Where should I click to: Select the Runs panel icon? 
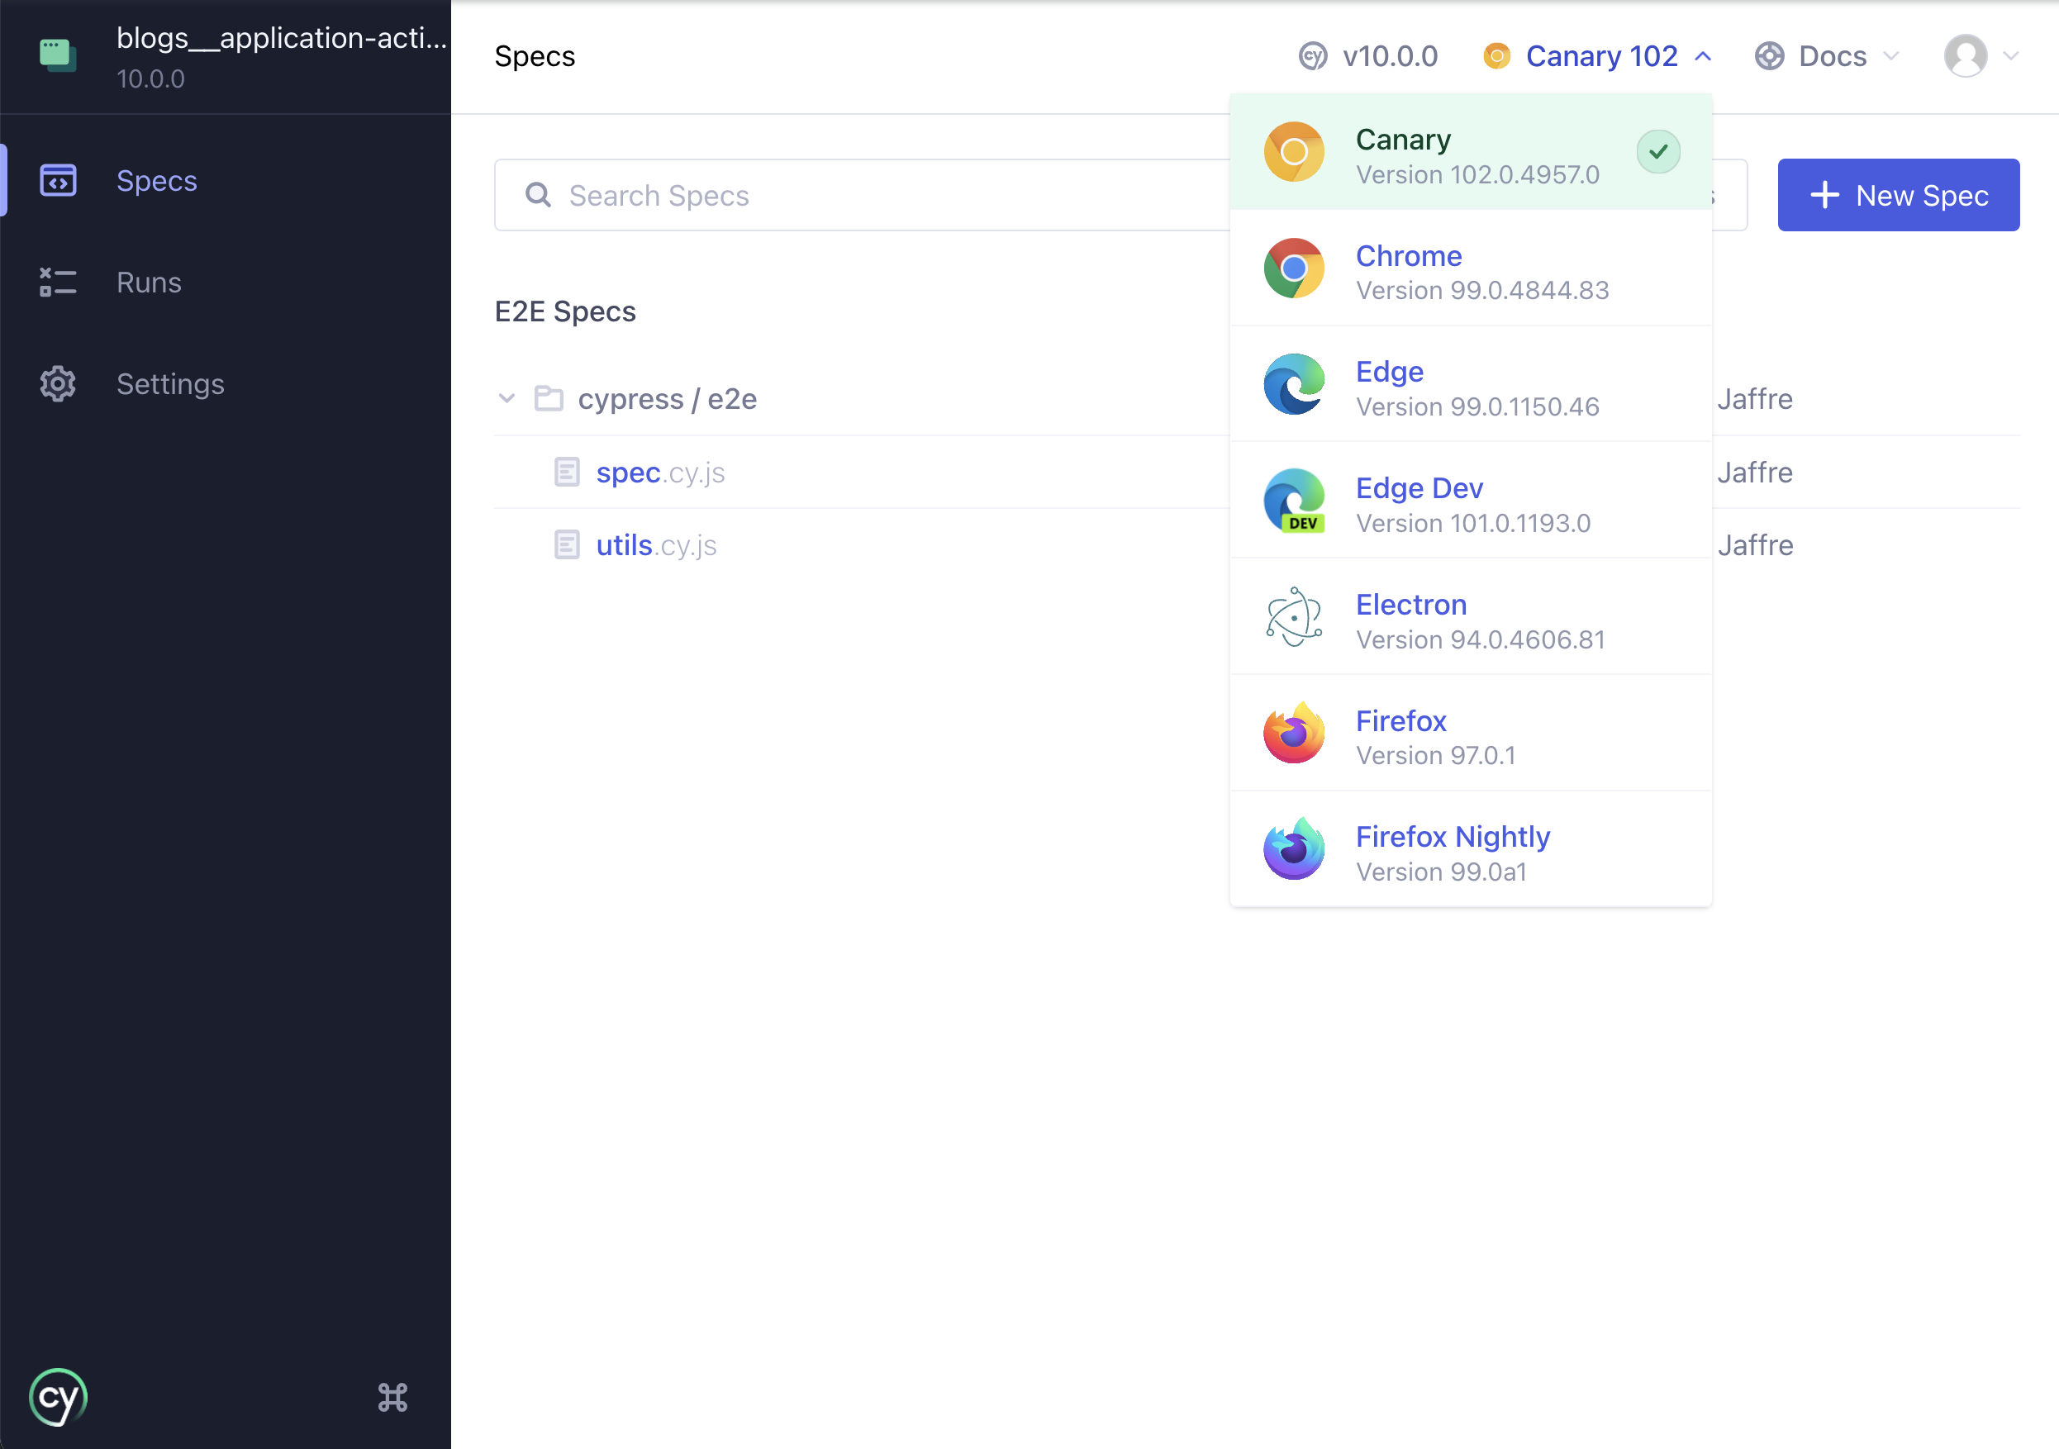[x=56, y=283]
